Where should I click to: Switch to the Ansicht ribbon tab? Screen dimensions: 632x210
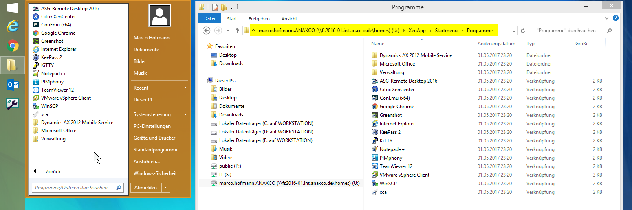point(289,19)
